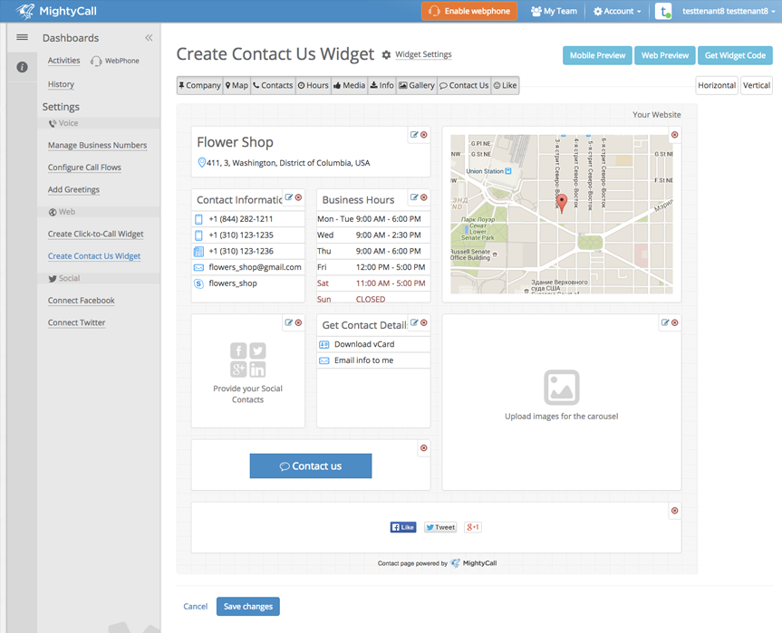Open Connect Twitter
This screenshot has height=633, width=782.
[77, 322]
